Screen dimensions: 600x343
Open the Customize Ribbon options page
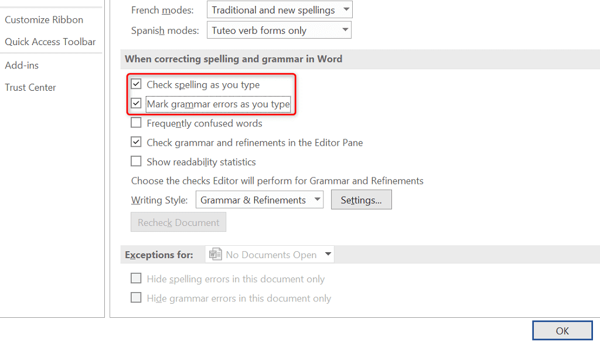pyautogui.click(x=44, y=19)
